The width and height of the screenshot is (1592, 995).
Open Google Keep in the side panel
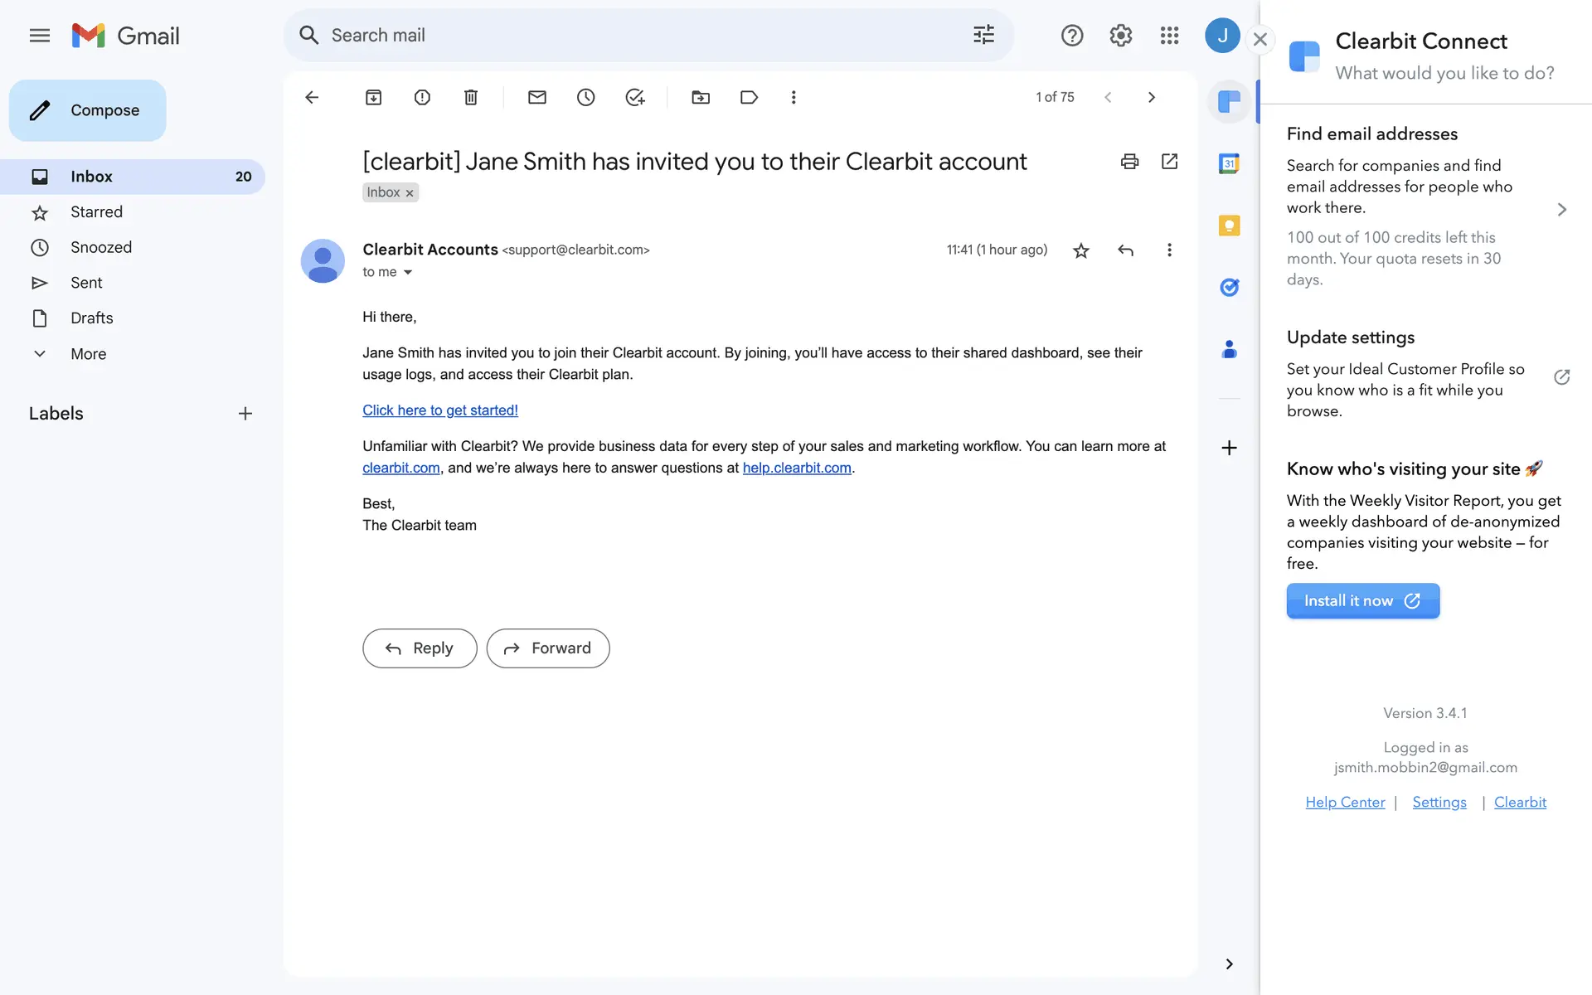pyautogui.click(x=1229, y=226)
